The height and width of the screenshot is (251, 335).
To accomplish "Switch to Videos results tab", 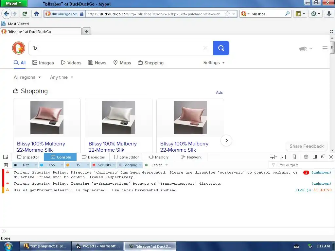I will pyautogui.click(x=71, y=63).
